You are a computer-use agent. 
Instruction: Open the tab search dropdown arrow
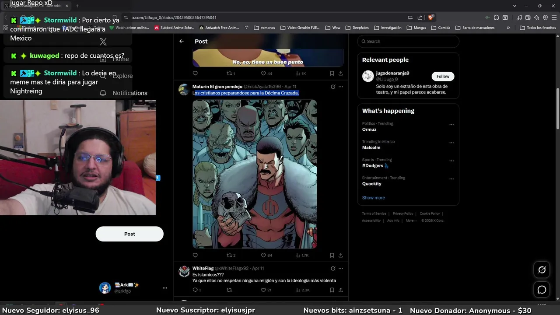coord(514,6)
